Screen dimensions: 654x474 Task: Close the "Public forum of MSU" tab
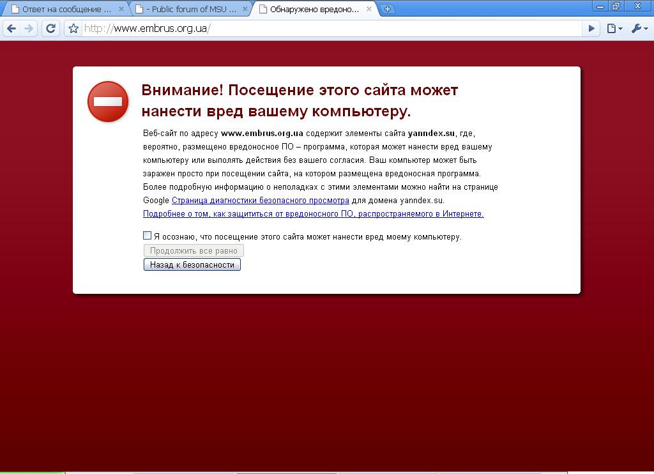point(245,9)
